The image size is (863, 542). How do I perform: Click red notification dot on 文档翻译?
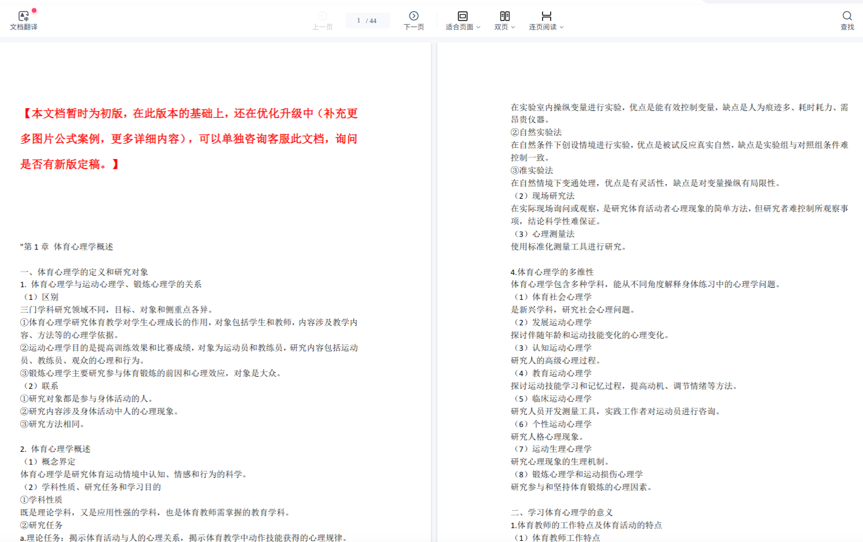tap(34, 10)
